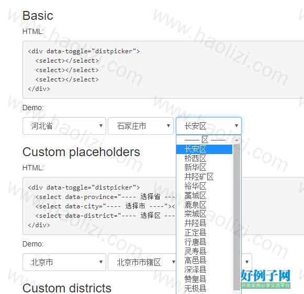Pick 鹿泉区 in the dropdown list
Viewport: 304px width, 294px height.
tap(205, 205)
